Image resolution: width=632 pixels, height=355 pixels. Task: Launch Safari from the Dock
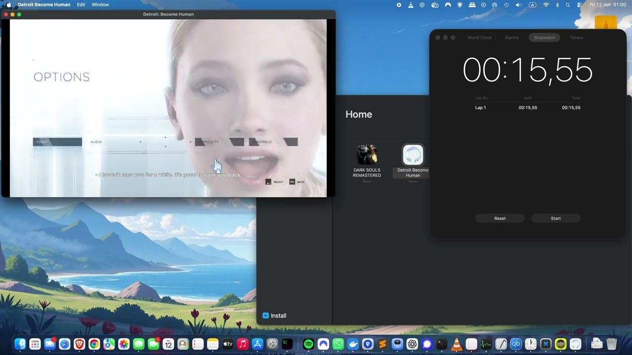pos(65,344)
